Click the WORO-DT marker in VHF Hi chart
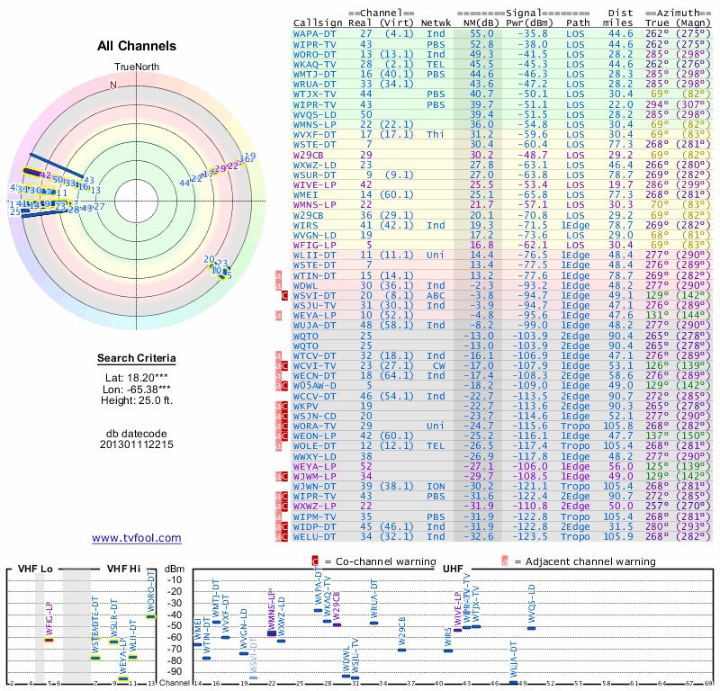Screen dimensions: 720x691 [151, 616]
